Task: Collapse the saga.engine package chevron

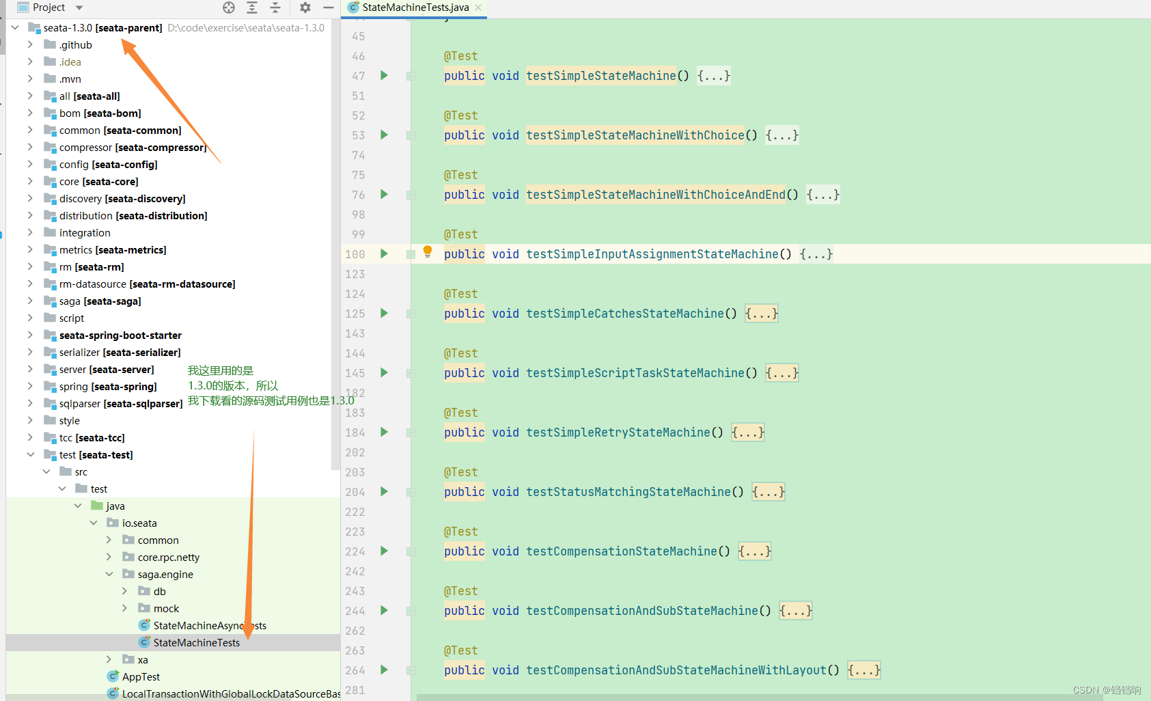Action: (109, 574)
